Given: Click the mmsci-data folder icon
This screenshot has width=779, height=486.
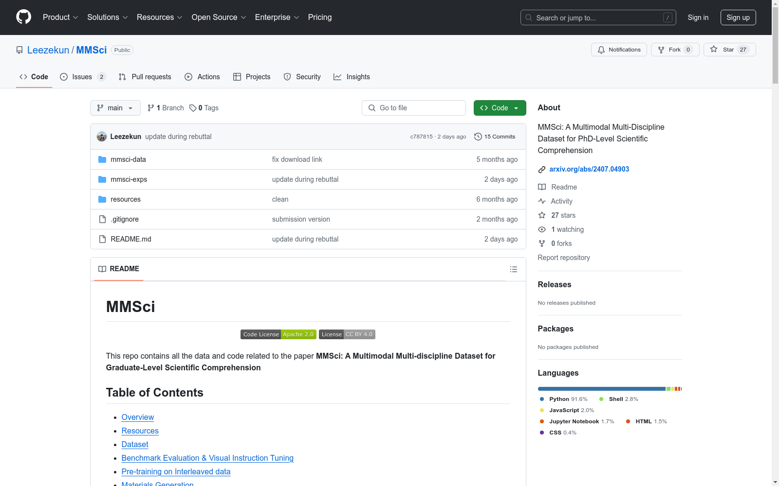Looking at the screenshot, I should click(102, 159).
